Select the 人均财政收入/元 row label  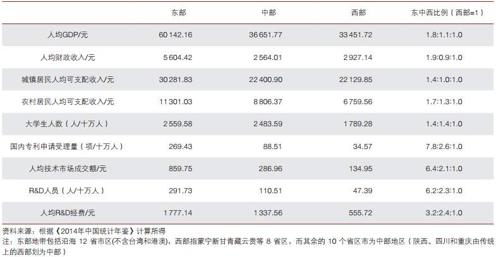point(68,57)
